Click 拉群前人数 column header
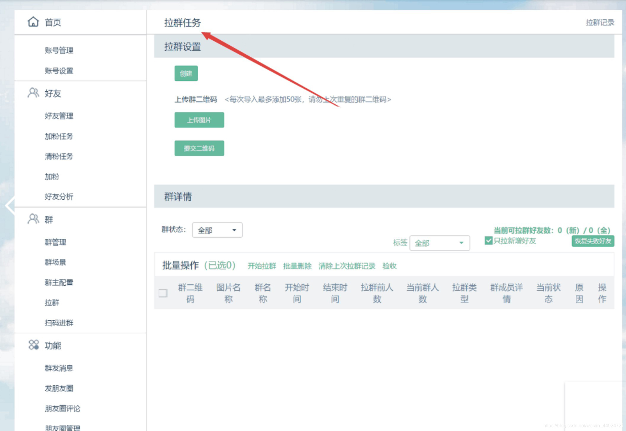This screenshot has height=431, width=626. tap(377, 293)
